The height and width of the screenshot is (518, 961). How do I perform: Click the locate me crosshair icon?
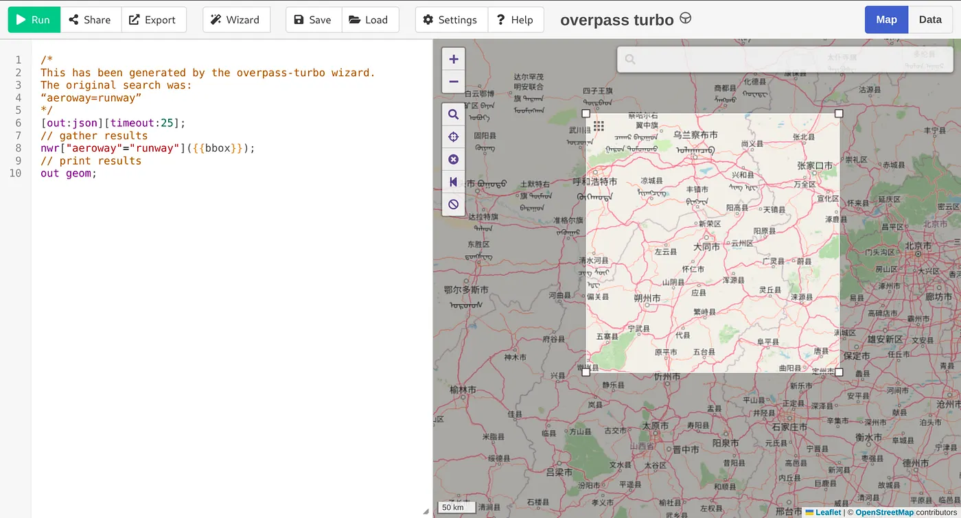[453, 137]
